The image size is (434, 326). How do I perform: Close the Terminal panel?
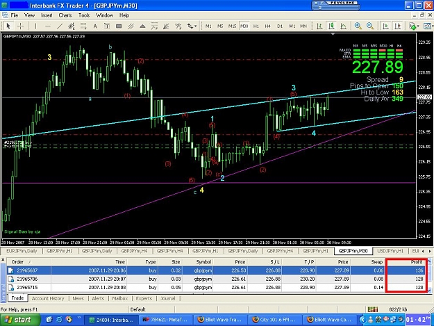pos(3,259)
